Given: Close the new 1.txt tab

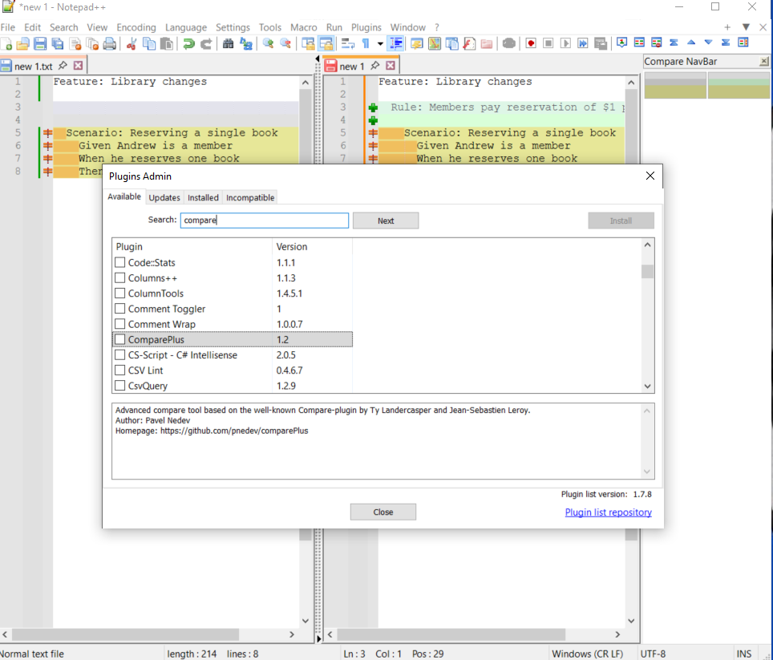Looking at the screenshot, I should 78,66.
